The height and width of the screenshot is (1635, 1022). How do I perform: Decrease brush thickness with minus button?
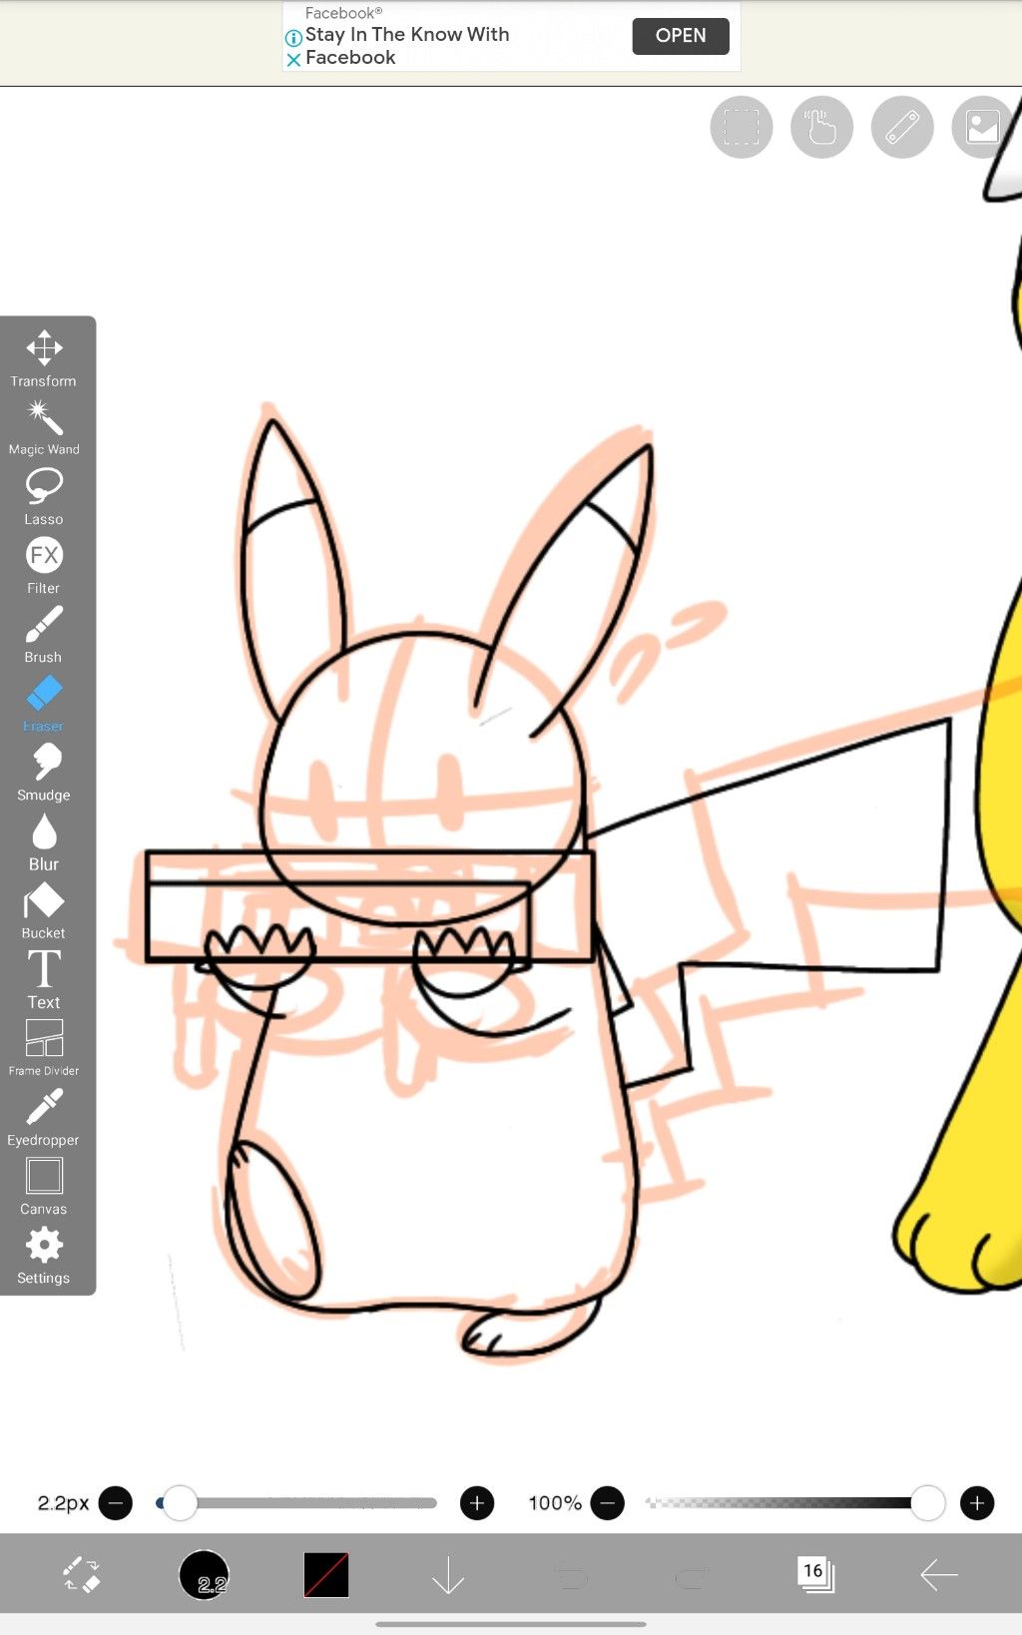click(x=116, y=1502)
